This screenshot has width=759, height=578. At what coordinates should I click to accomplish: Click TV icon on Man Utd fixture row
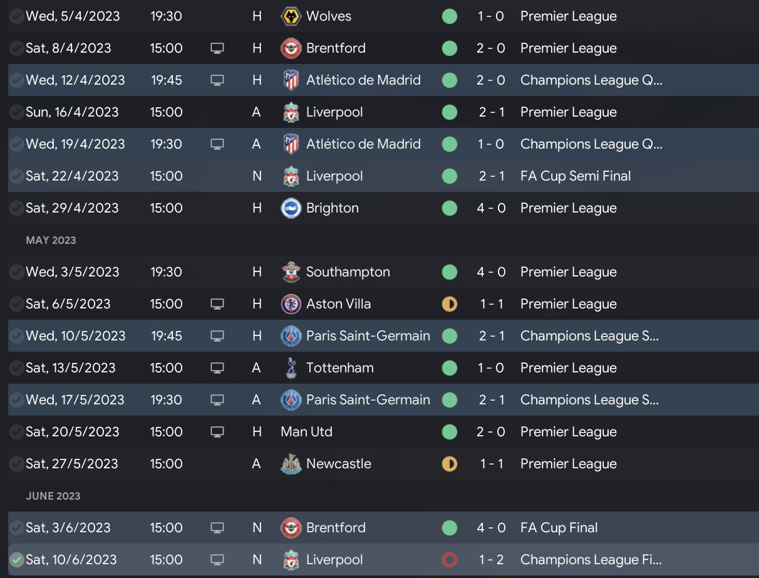click(217, 432)
